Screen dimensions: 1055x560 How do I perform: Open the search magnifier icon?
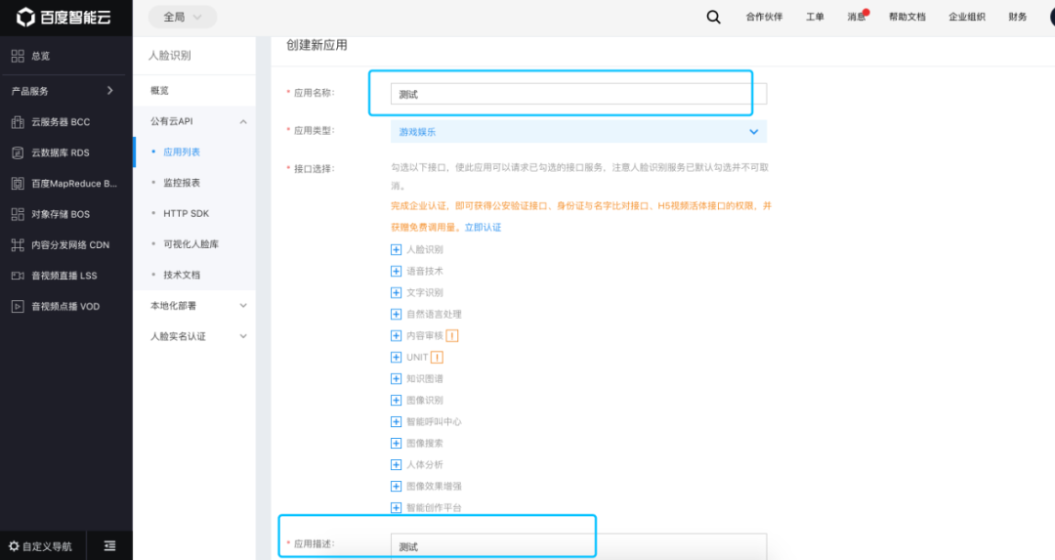coord(713,17)
